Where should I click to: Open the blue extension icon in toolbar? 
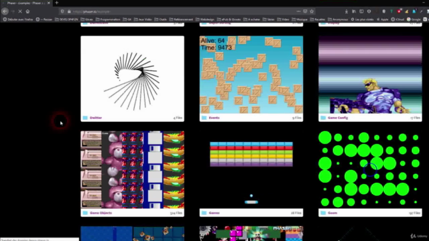coord(414,11)
